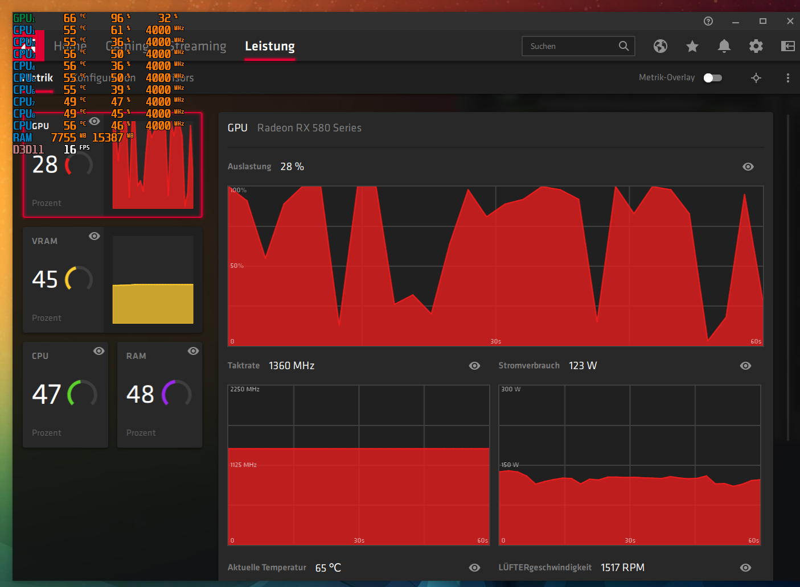The height and width of the screenshot is (587, 800).
Task: Open the web browser globe icon
Action: (660, 46)
